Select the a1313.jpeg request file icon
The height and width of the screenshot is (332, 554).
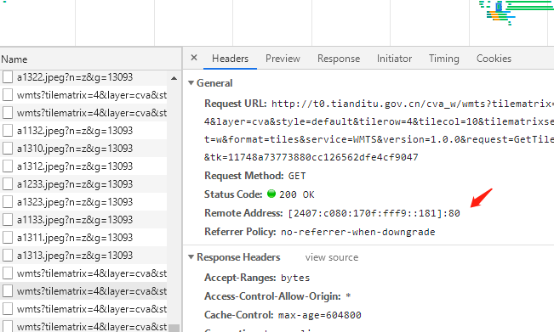[8, 256]
